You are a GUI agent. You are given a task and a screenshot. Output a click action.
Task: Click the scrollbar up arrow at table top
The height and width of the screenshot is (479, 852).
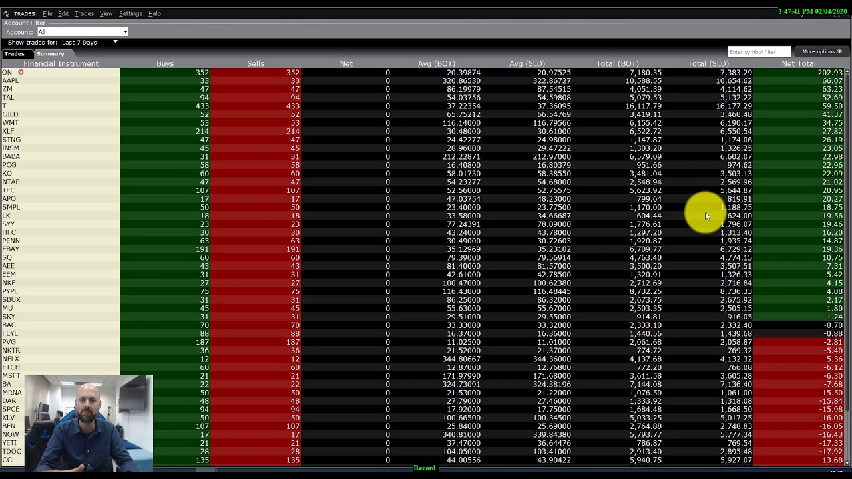pos(848,71)
